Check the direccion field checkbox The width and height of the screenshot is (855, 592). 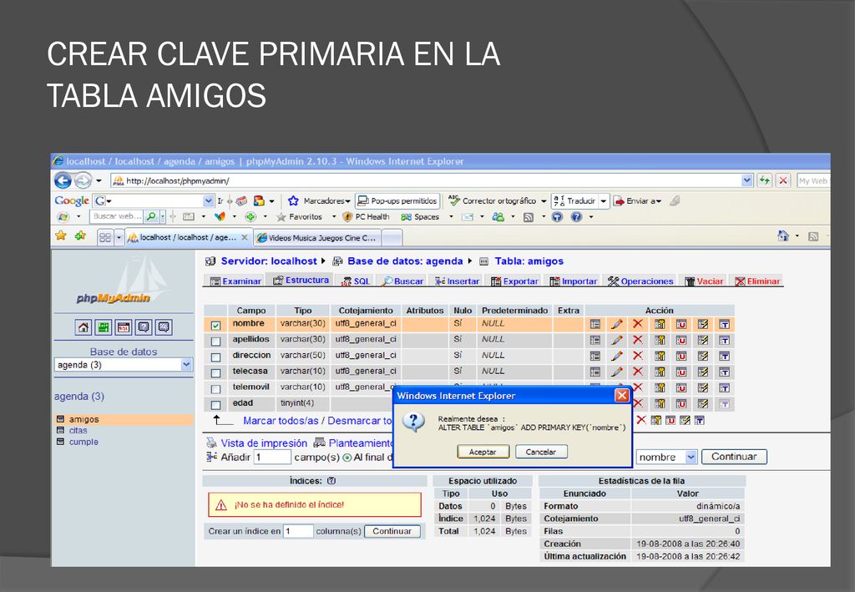[216, 357]
